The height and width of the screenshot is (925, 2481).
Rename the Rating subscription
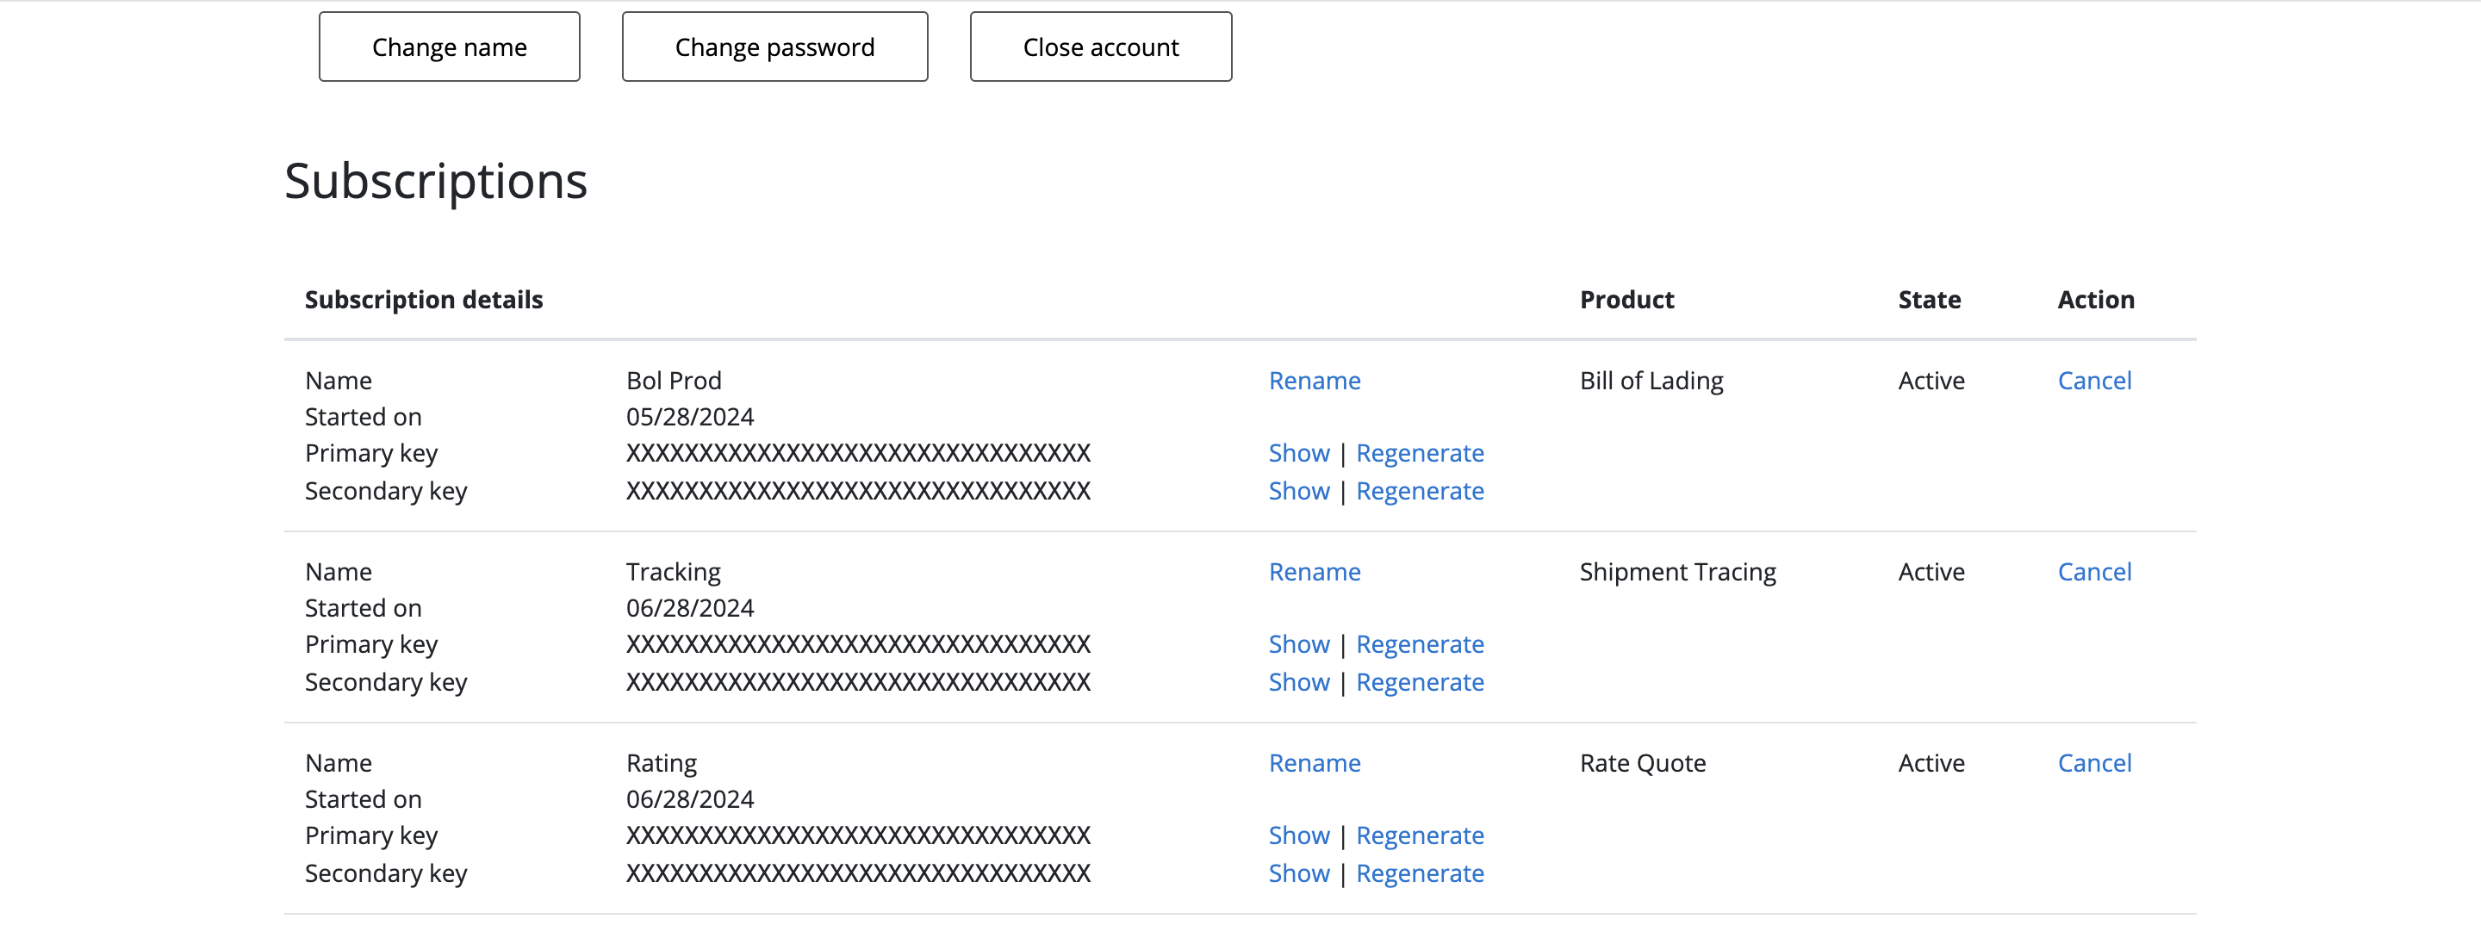tap(1314, 762)
